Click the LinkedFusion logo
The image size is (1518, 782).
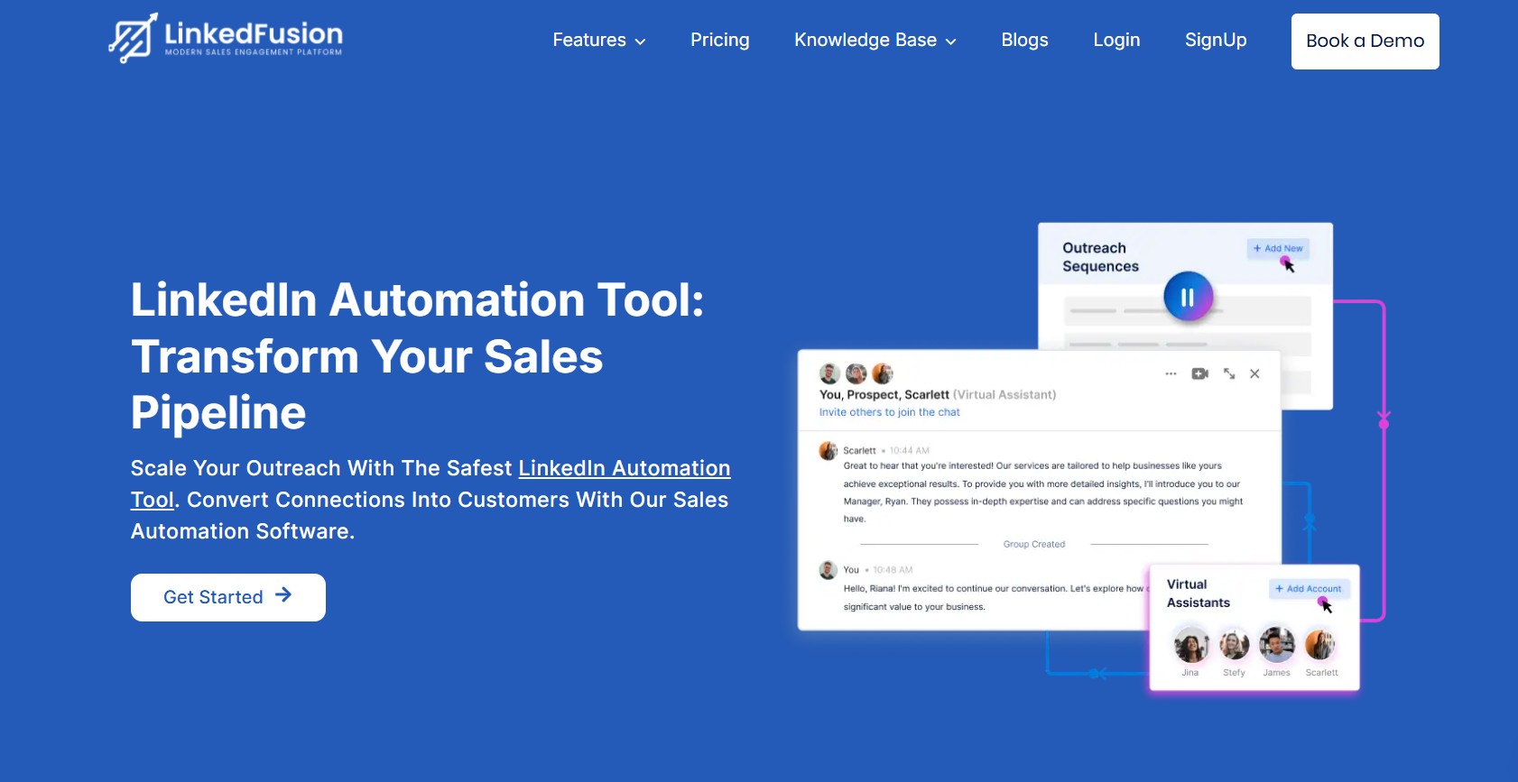tap(226, 38)
